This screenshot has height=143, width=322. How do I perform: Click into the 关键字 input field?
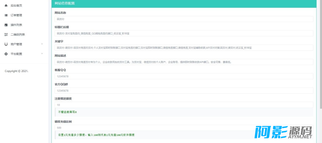tap(184, 48)
